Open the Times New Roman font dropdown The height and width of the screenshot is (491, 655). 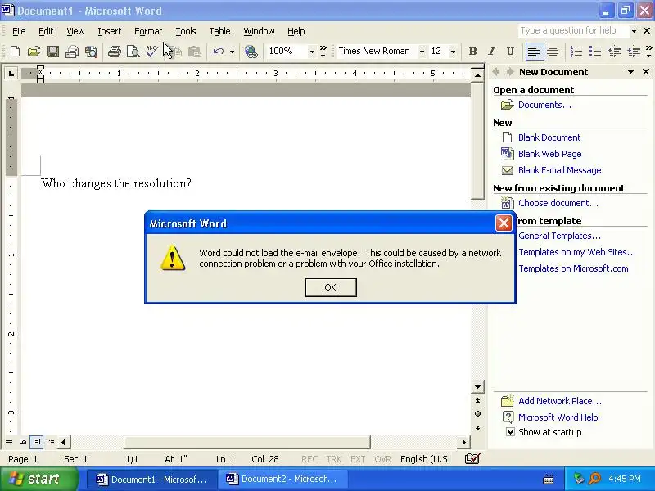coord(422,52)
